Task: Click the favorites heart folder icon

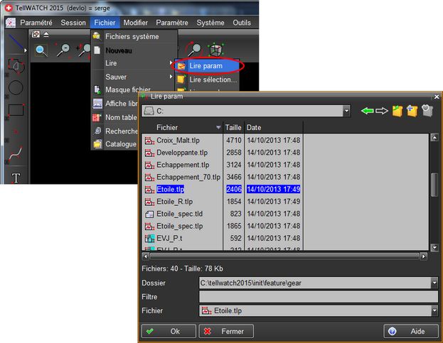Action: 427,111
